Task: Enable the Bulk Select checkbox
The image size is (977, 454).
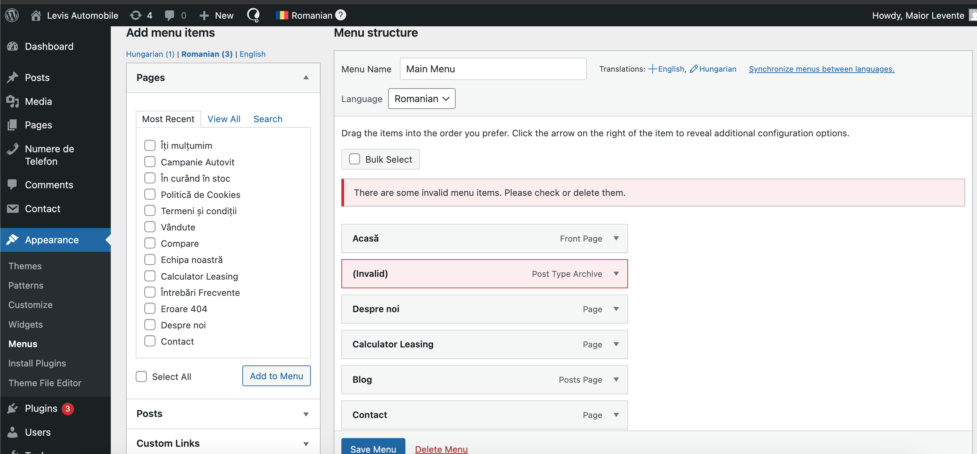Action: (354, 159)
